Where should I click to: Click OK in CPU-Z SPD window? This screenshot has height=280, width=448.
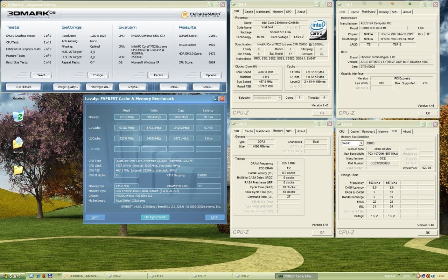tap(428, 232)
